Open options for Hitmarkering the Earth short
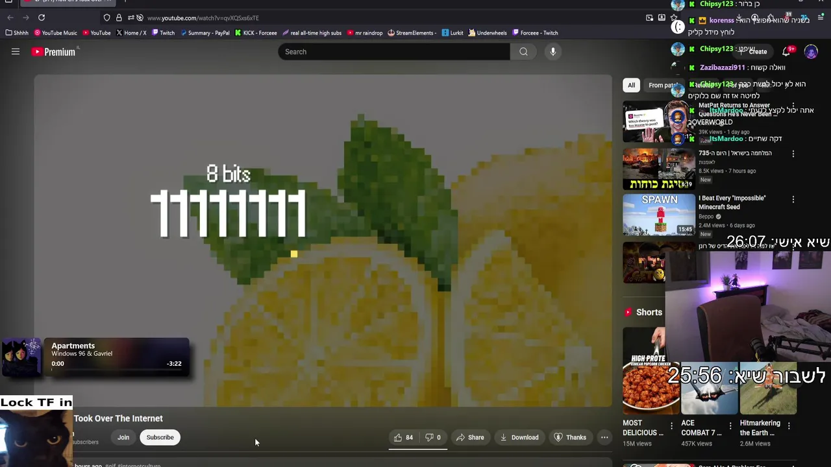The width and height of the screenshot is (831, 467). click(789, 426)
